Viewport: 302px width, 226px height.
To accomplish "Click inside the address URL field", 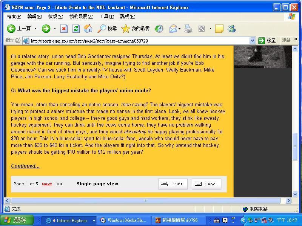I will (x=140, y=41).
